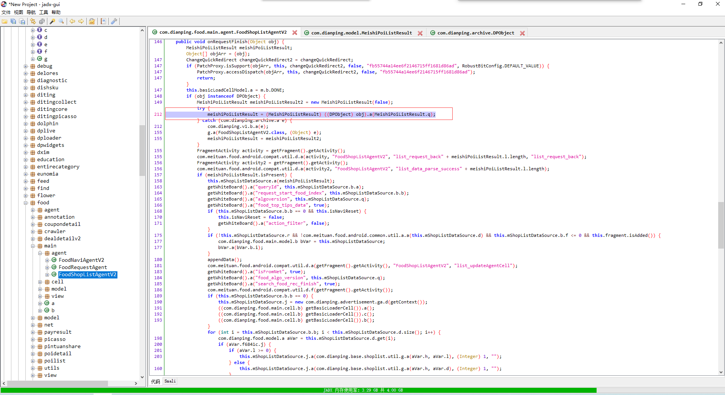Click the Save all toolbar icon
The width and height of the screenshot is (725, 395).
click(13, 22)
